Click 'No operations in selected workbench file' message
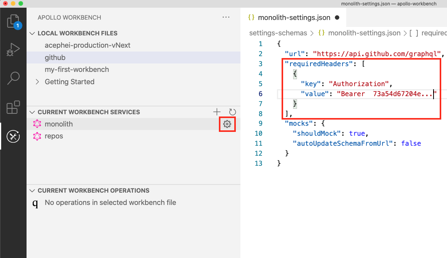 pyautogui.click(x=110, y=203)
